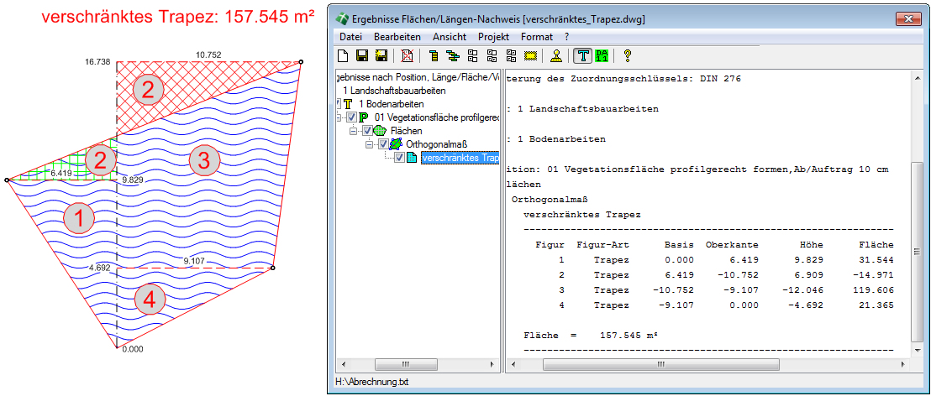Select the 1 Bodenarbeiten tree entry
The width and height of the screenshot is (931, 396).
(388, 103)
